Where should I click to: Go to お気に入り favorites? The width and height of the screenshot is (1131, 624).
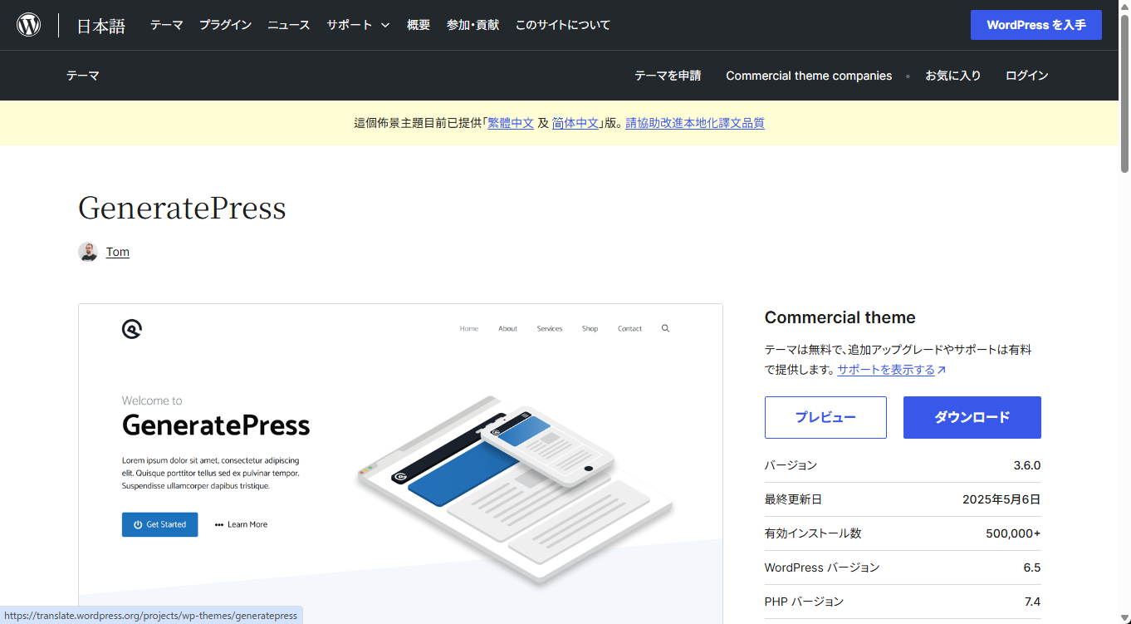pos(952,76)
